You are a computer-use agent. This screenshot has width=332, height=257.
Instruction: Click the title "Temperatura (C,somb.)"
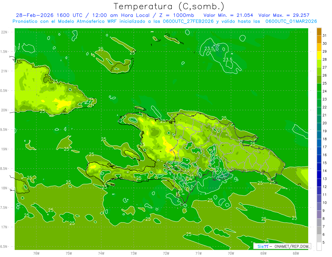(x=169, y=6)
